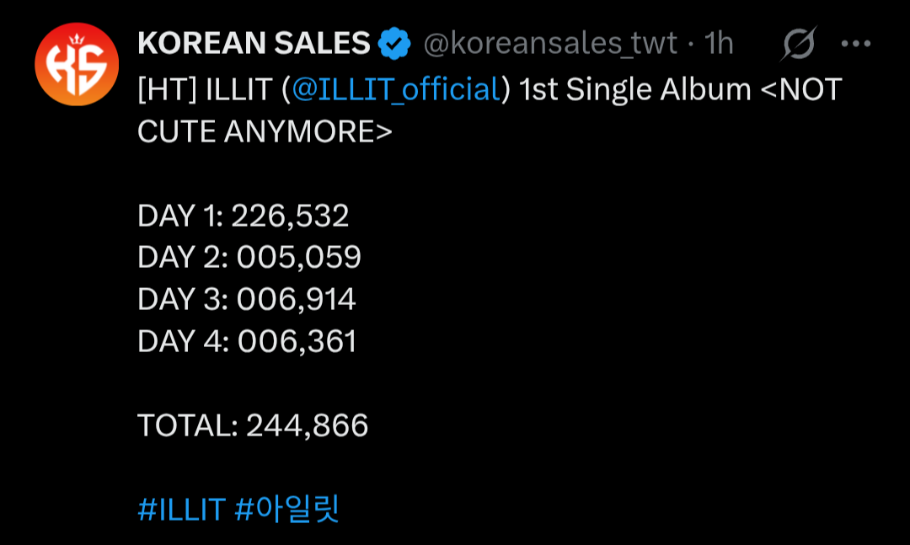Click the KOREAN SALES display name
This screenshot has width=910, height=545.
(254, 43)
